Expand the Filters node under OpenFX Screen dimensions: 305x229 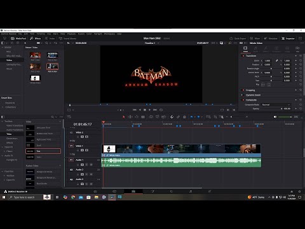tap(4, 151)
